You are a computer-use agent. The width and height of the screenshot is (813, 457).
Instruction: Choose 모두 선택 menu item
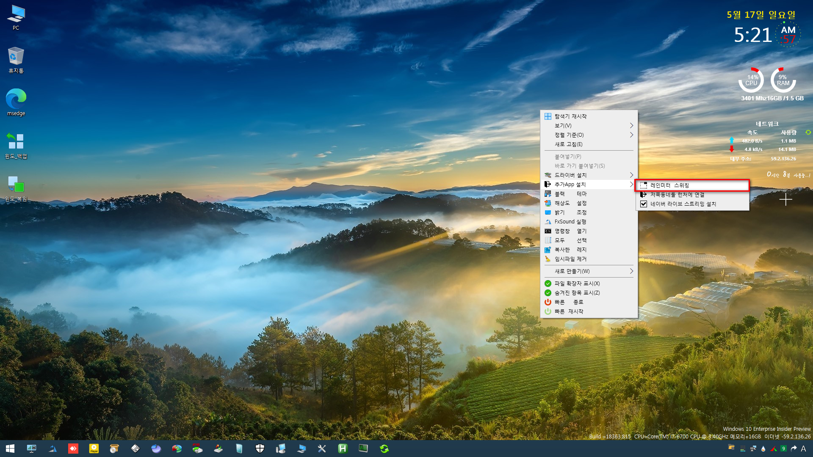coord(589,240)
